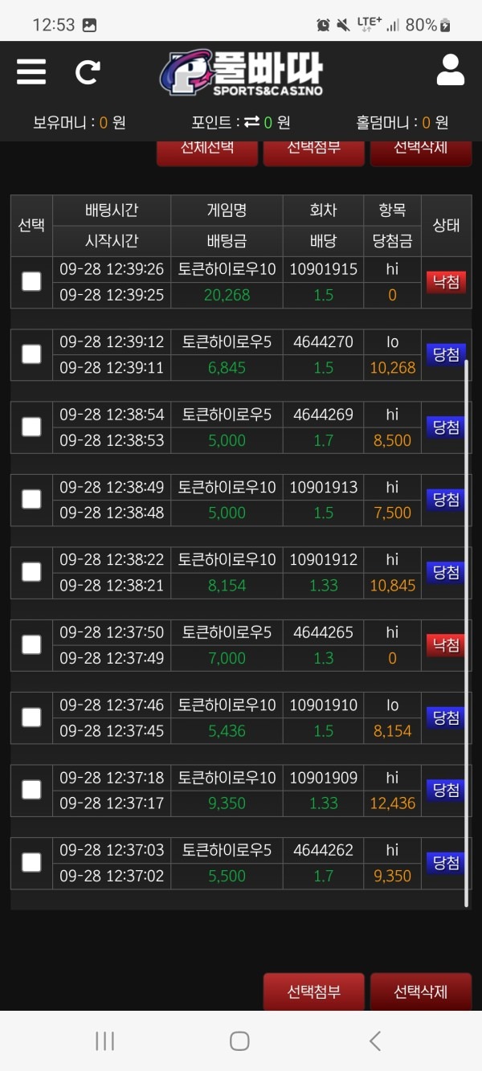Select checkbox for round 4644270 bet
Image resolution: width=482 pixels, height=1071 pixels.
[31, 354]
